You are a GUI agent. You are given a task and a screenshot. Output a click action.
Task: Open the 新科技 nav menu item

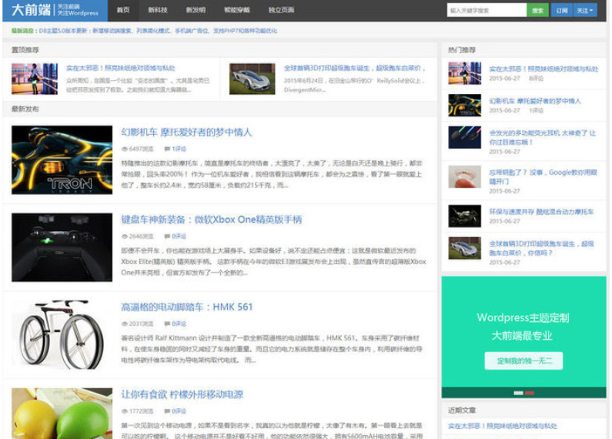click(x=158, y=10)
